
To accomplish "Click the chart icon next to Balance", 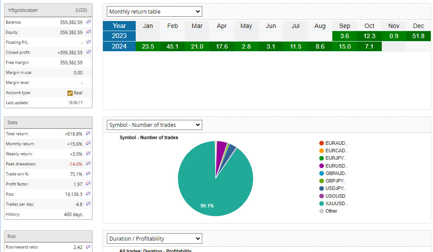I will point(88,21).
